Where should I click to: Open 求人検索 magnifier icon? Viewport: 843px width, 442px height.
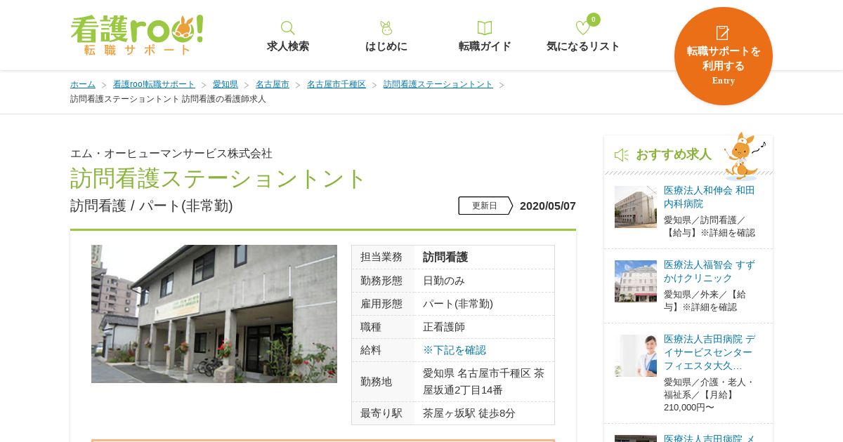pos(288,28)
